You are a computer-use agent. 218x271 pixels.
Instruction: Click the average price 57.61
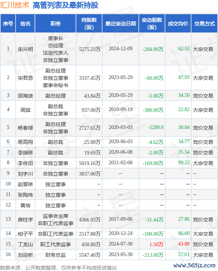coord(184,254)
